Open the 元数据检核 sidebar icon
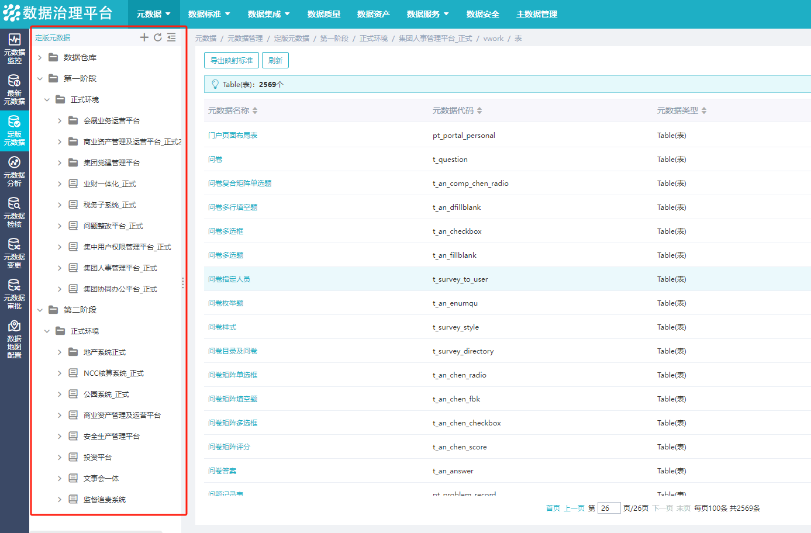Image resolution: width=811 pixels, height=533 pixels. pos(14,212)
